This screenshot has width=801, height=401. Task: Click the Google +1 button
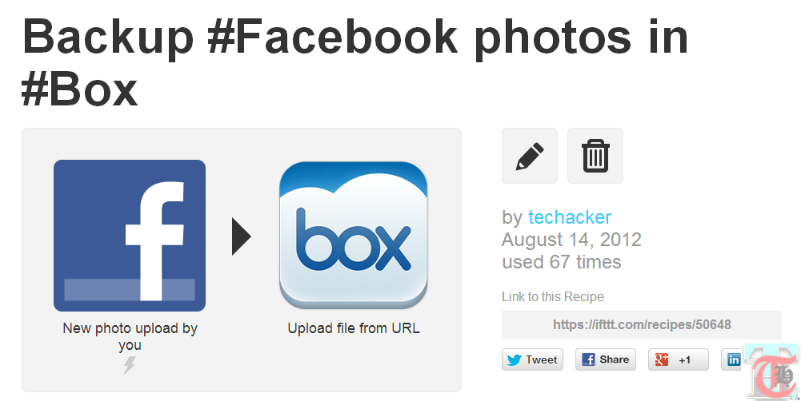tap(679, 359)
